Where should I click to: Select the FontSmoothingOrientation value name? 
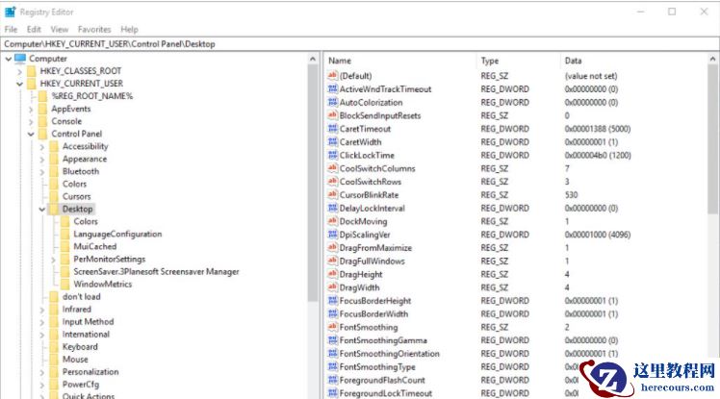390,354
